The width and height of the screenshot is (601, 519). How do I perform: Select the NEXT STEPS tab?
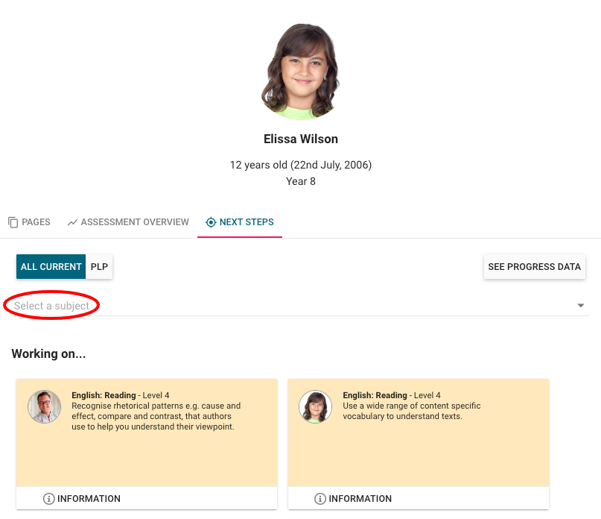tap(240, 222)
